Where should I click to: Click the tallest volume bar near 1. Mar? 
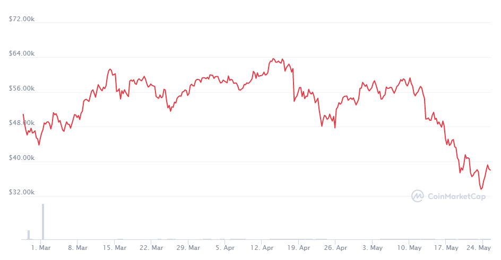point(42,221)
